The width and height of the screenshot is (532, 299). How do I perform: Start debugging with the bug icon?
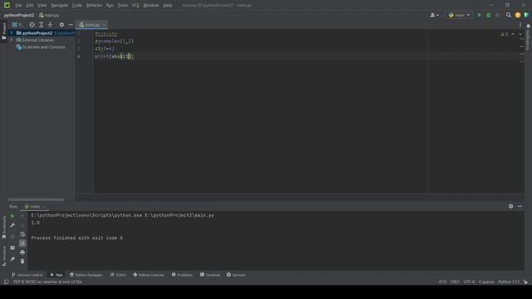488,15
